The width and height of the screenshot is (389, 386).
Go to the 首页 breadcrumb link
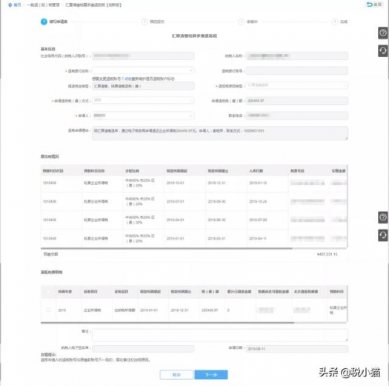(17, 5)
